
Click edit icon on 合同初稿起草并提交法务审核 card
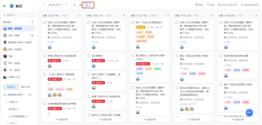coord(74,109)
